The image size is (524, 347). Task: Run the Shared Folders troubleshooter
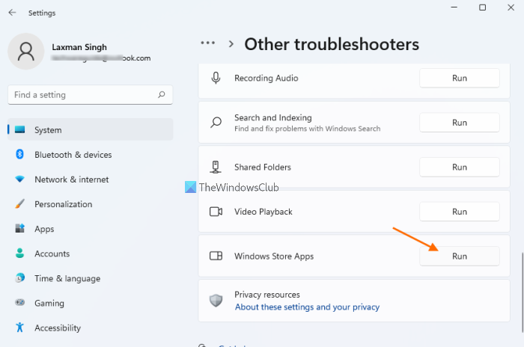pos(459,167)
